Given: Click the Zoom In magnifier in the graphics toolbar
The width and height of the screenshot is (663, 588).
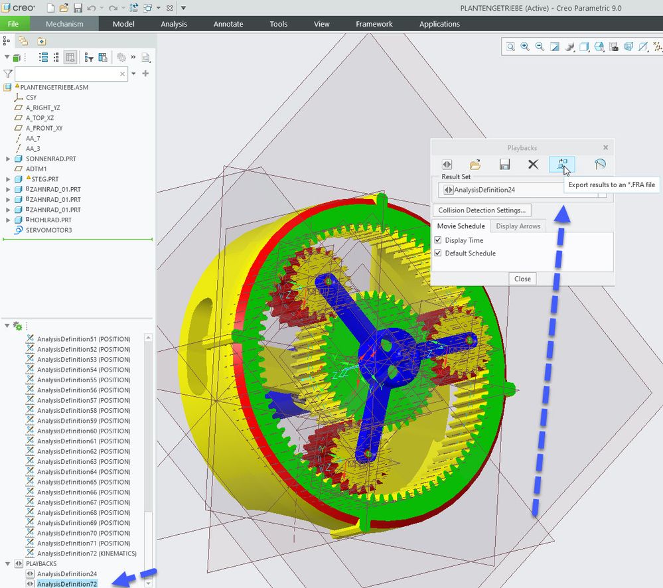Looking at the screenshot, I should [525, 46].
